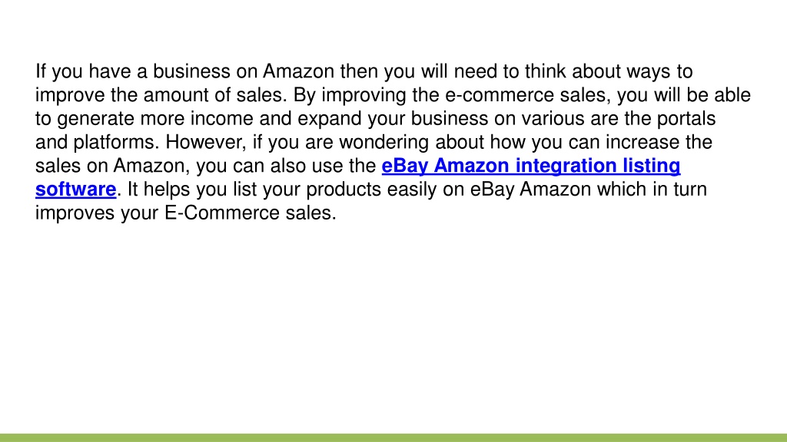Click the word 'helps' after the link
Image resolution: width=787 pixels, height=442 pixels.
(167, 190)
